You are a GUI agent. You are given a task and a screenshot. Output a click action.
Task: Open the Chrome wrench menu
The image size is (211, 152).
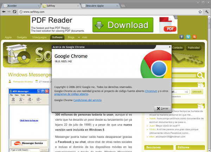(207, 12)
